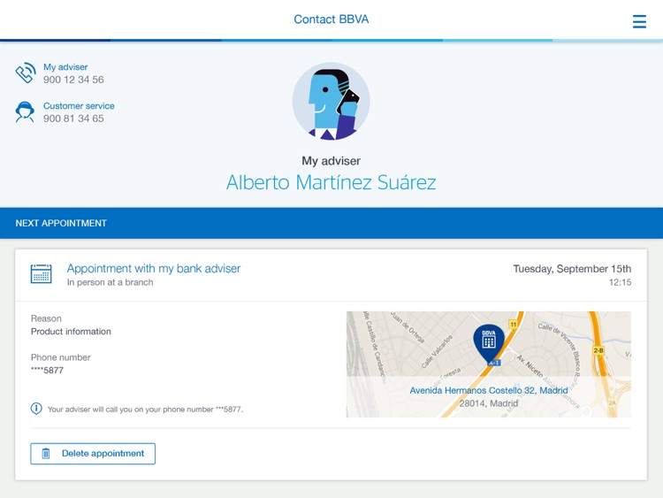Image resolution: width=663 pixels, height=498 pixels.
Task: Tap the BBVA branch map pin
Action: (x=489, y=344)
